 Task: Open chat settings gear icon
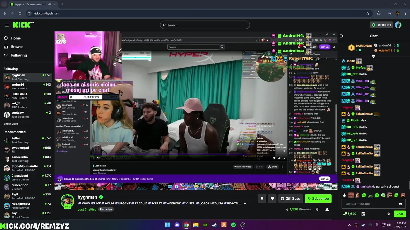click(x=389, y=214)
